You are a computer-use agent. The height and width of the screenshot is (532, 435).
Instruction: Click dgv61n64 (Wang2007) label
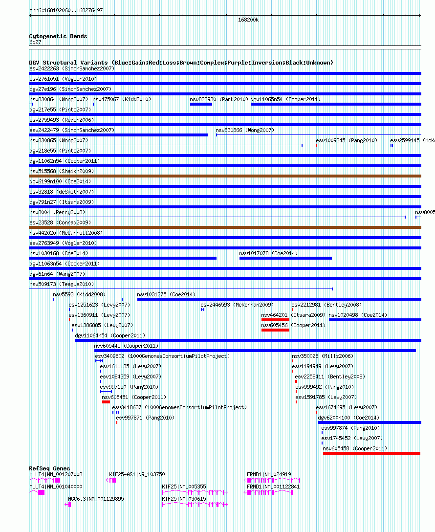[x=57, y=274]
